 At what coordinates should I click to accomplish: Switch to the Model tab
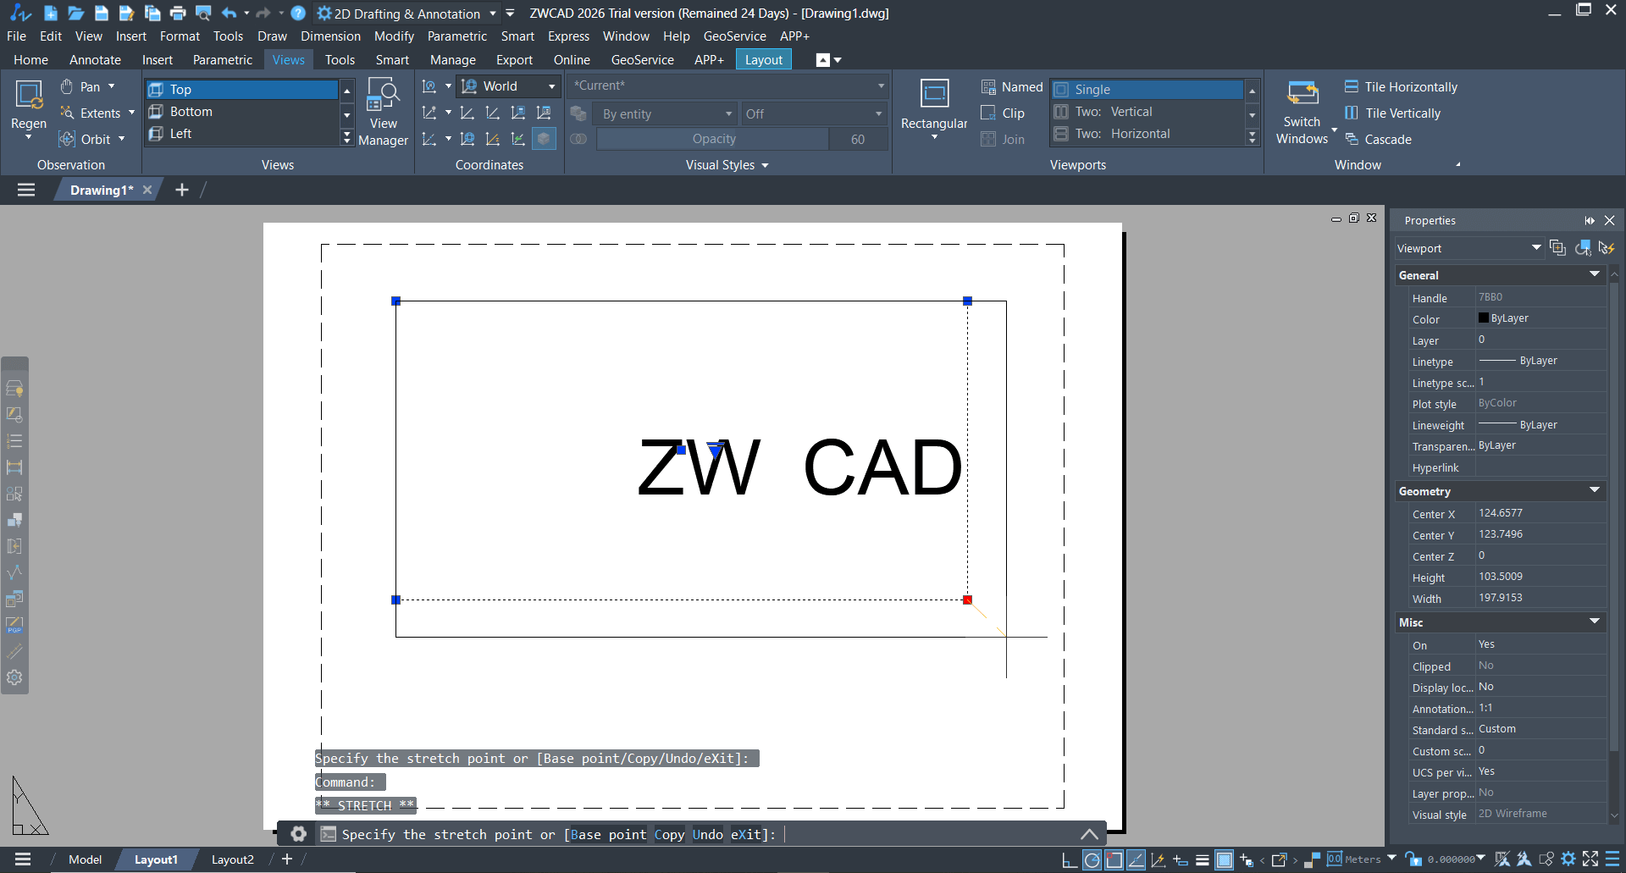pos(85,859)
